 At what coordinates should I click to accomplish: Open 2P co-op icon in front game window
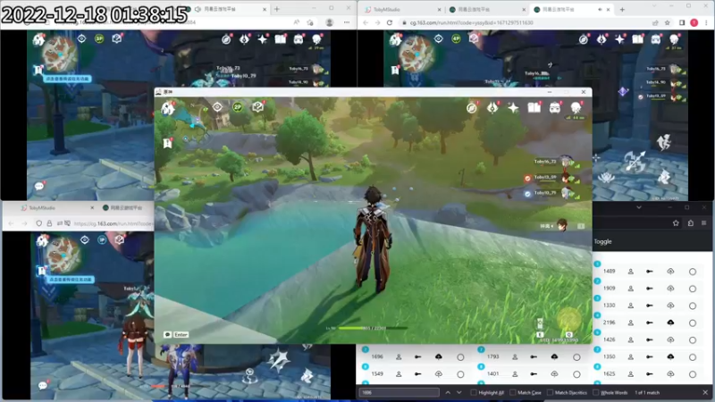click(x=238, y=107)
